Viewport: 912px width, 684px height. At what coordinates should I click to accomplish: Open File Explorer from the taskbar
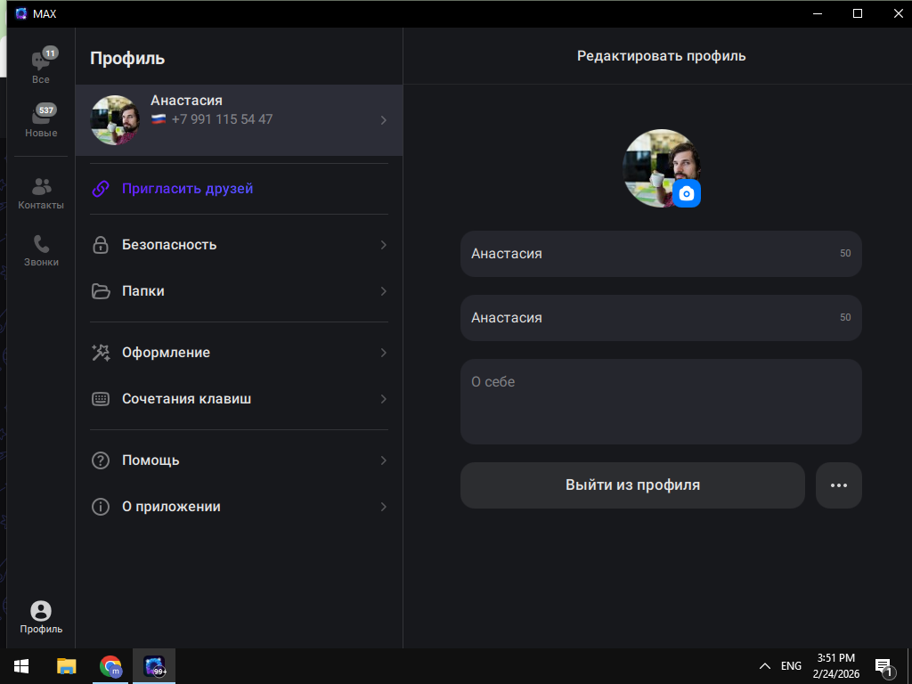point(66,666)
